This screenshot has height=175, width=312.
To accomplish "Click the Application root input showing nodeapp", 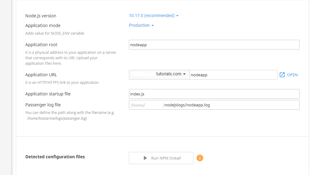I will click(x=214, y=44).
